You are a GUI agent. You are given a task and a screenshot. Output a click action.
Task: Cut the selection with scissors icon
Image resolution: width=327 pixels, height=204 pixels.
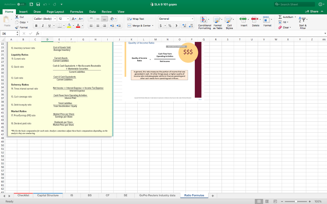click(17, 17)
